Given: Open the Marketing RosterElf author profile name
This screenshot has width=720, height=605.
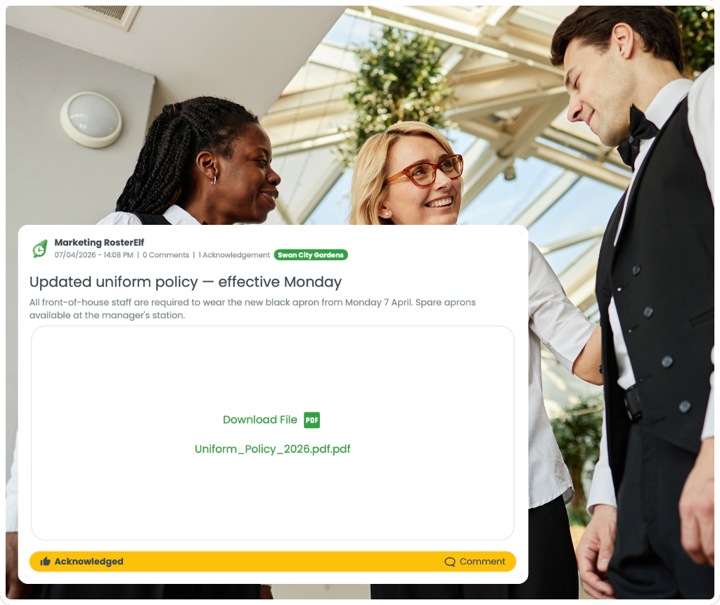Looking at the screenshot, I should [99, 242].
